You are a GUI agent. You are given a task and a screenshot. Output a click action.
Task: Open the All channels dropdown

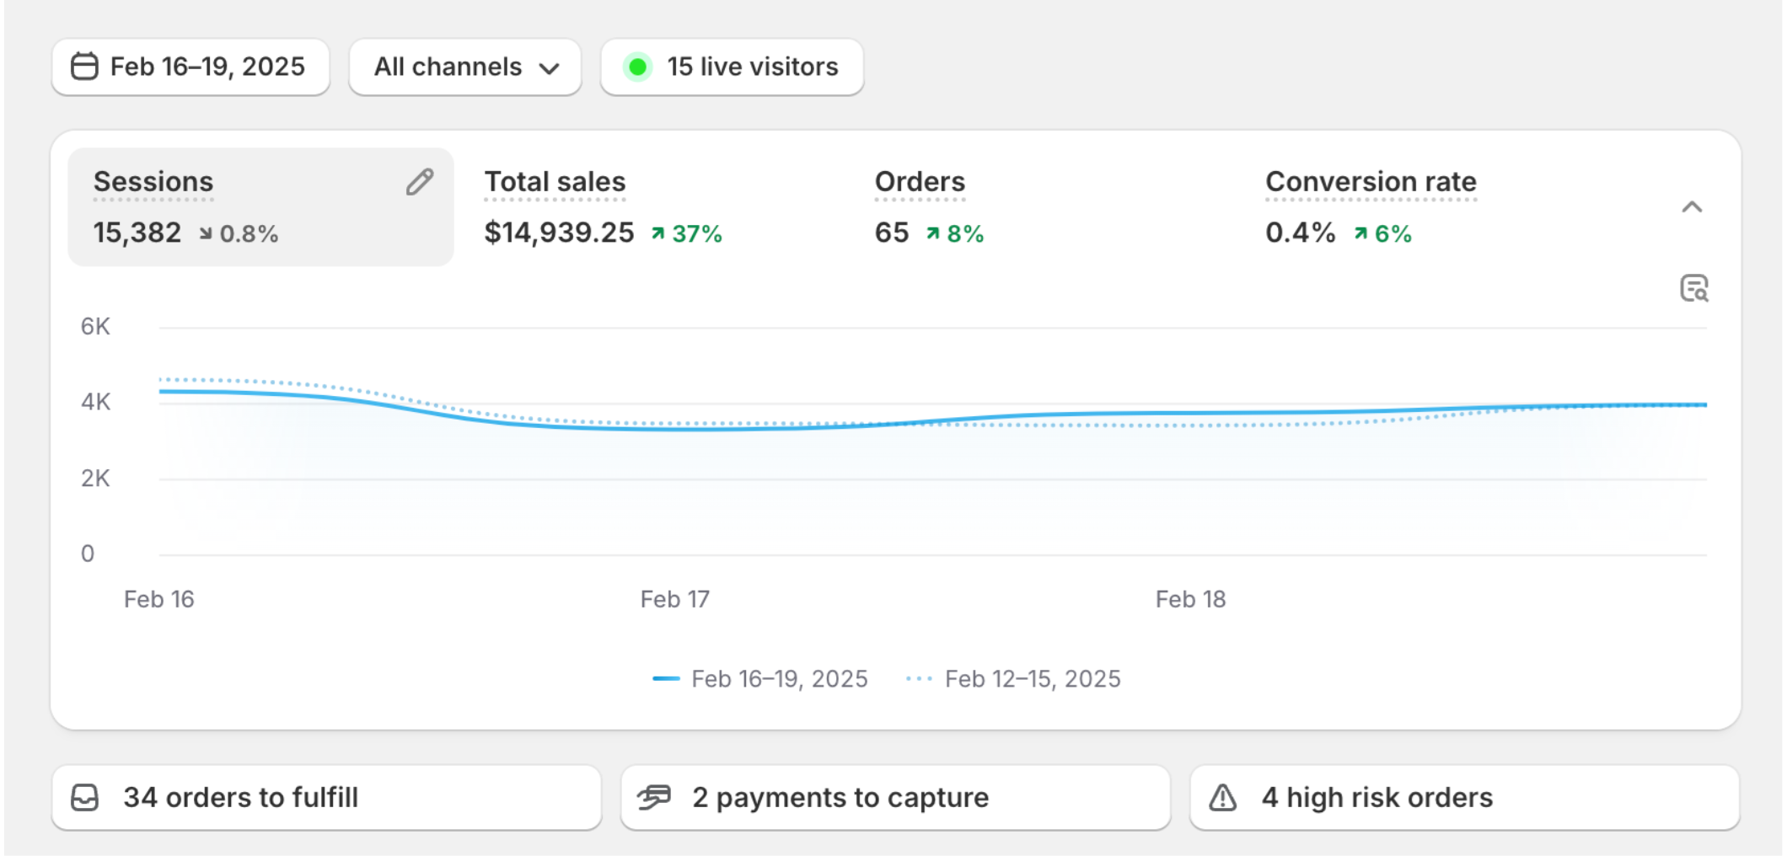point(465,67)
